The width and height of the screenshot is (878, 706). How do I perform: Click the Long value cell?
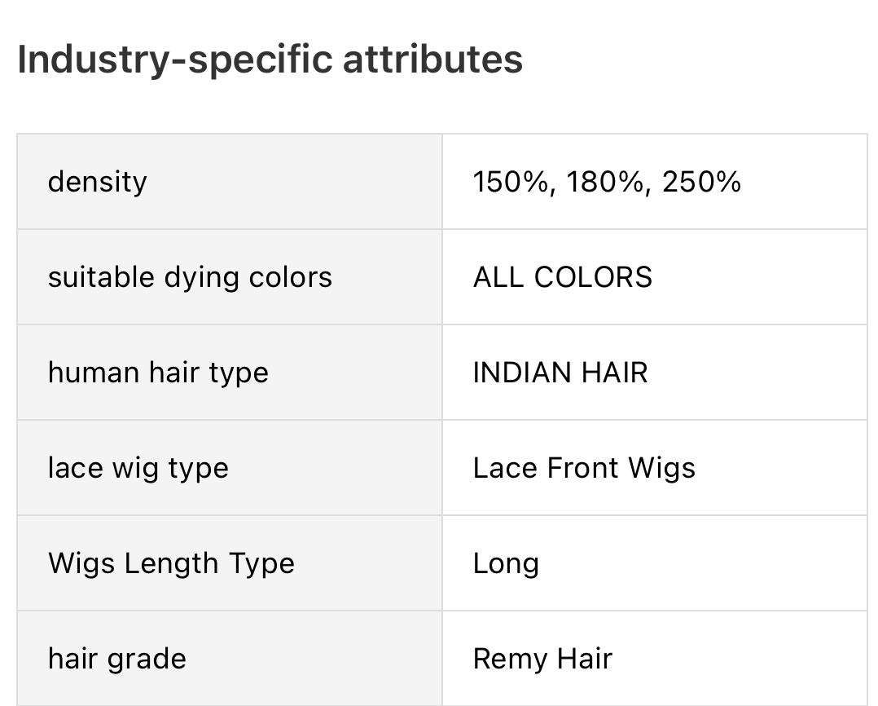pos(655,563)
